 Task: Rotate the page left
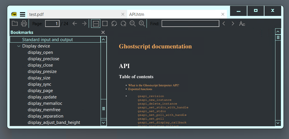point(114,23)
